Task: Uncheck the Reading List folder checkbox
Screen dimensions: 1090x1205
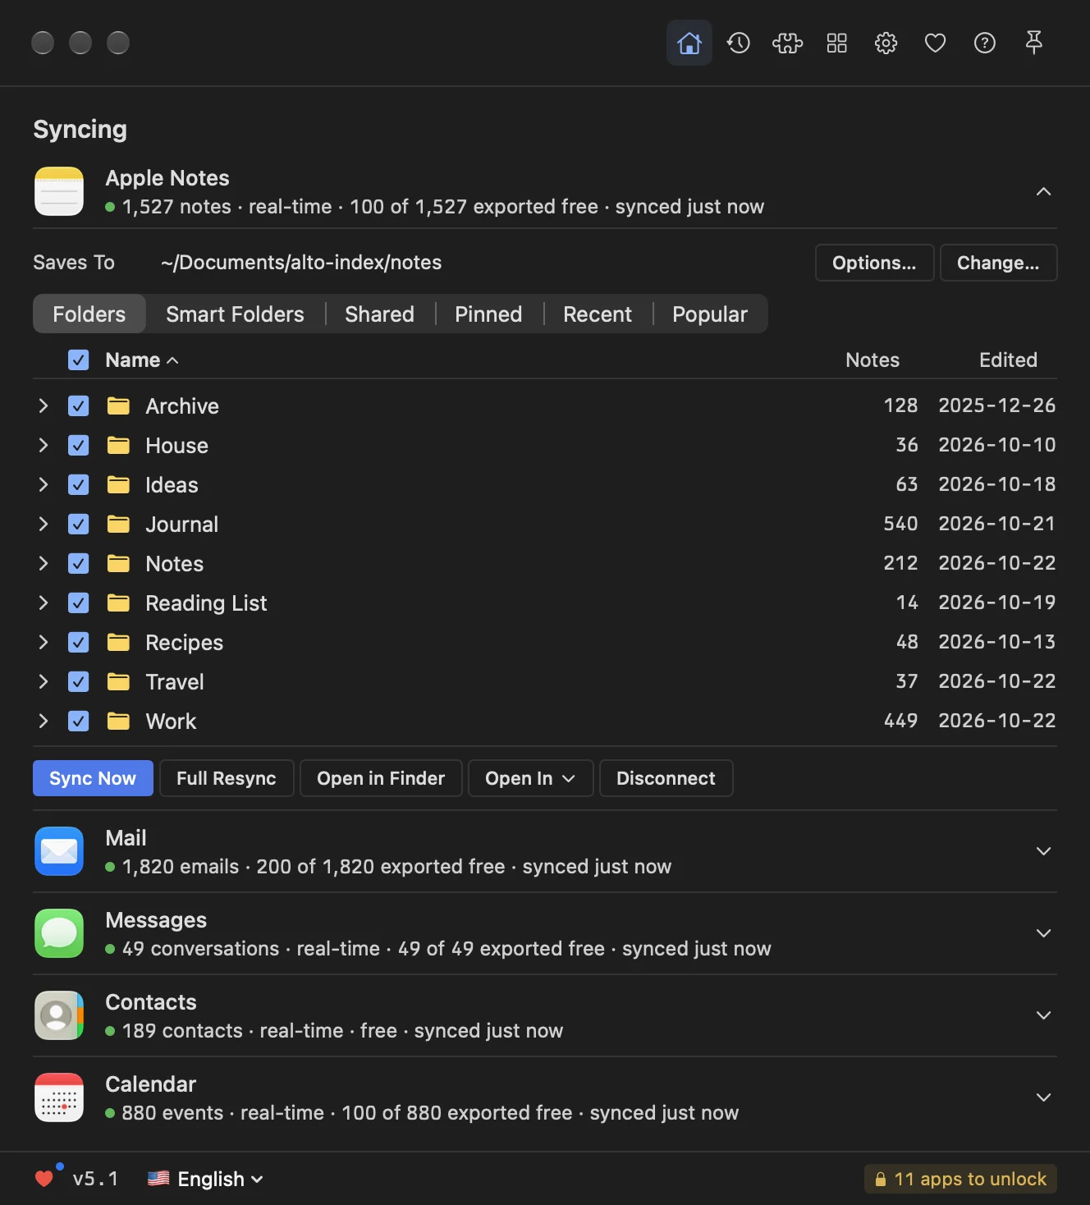Action: 78,602
